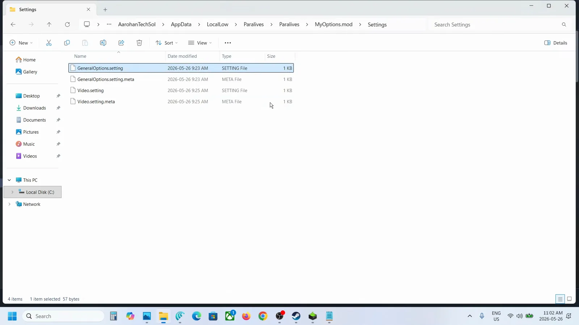
Task: Open Microsoft Edge from the taskbar
Action: pyautogui.click(x=196, y=316)
